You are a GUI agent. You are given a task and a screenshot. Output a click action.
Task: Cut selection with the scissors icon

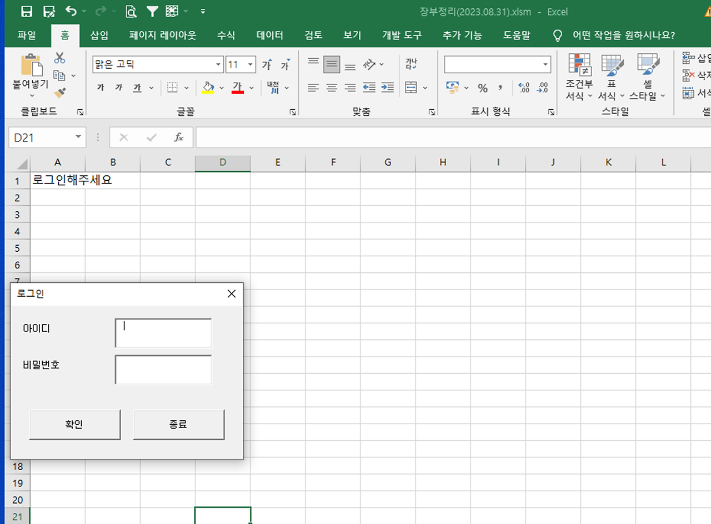coord(60,58)
